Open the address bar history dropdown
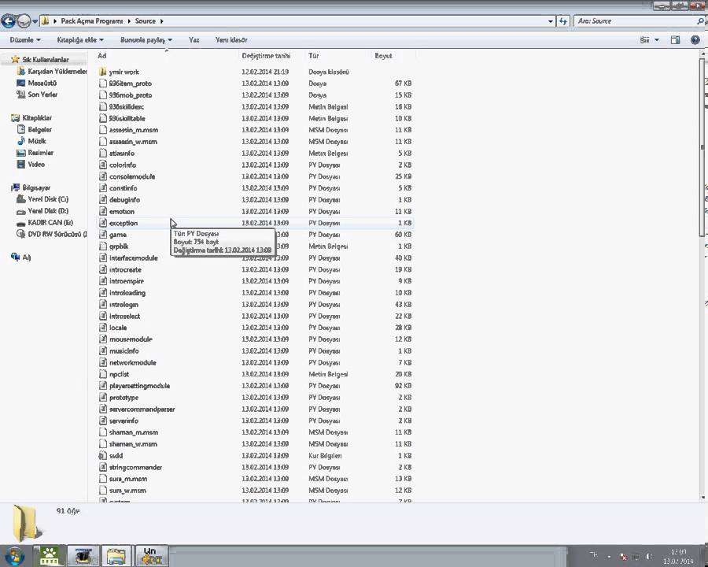The height and width of the screenshot is (567, 708). coord(550,21)
